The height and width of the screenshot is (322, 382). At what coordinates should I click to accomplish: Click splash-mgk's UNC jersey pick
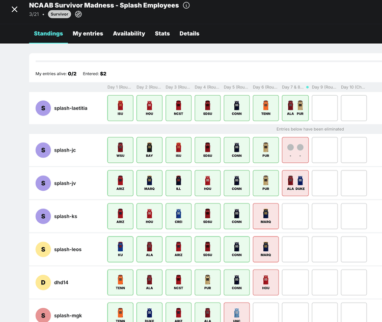pyautogui.click(x=237, y=313)
